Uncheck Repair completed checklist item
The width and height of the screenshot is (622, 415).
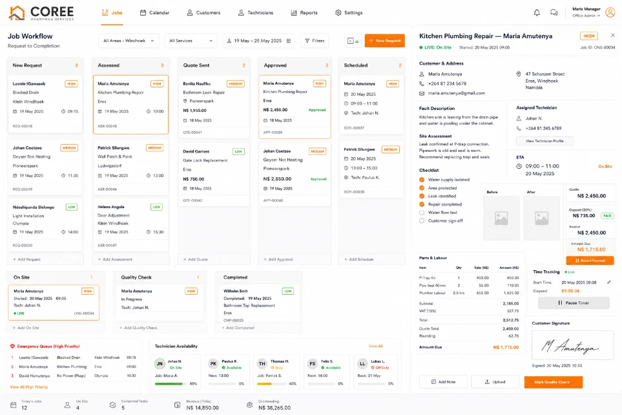point(422,204)
